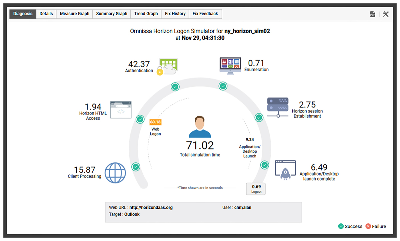
Task: Click the Enumeration success check mark
Action: click(x=223, y=86)
